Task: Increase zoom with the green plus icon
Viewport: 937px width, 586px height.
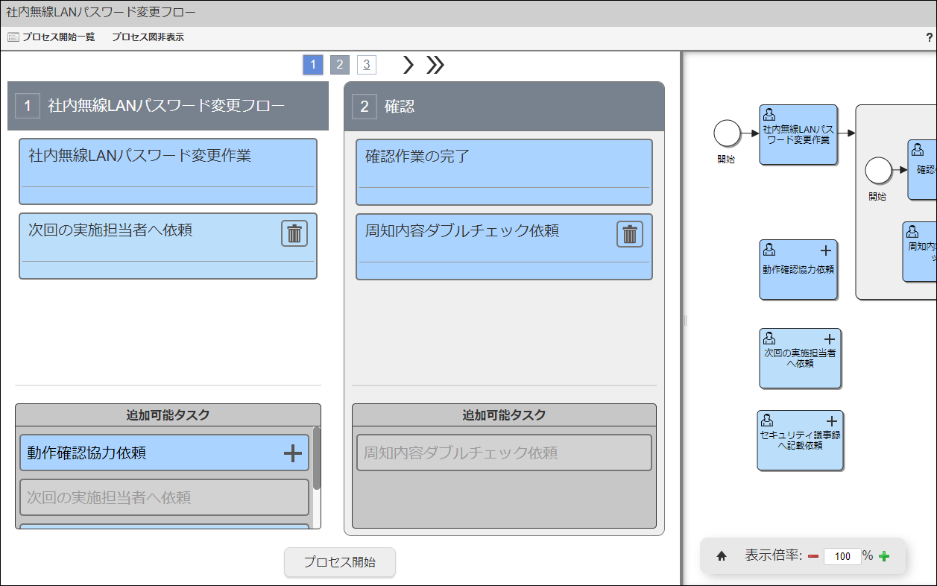Action: pos(884,556)
